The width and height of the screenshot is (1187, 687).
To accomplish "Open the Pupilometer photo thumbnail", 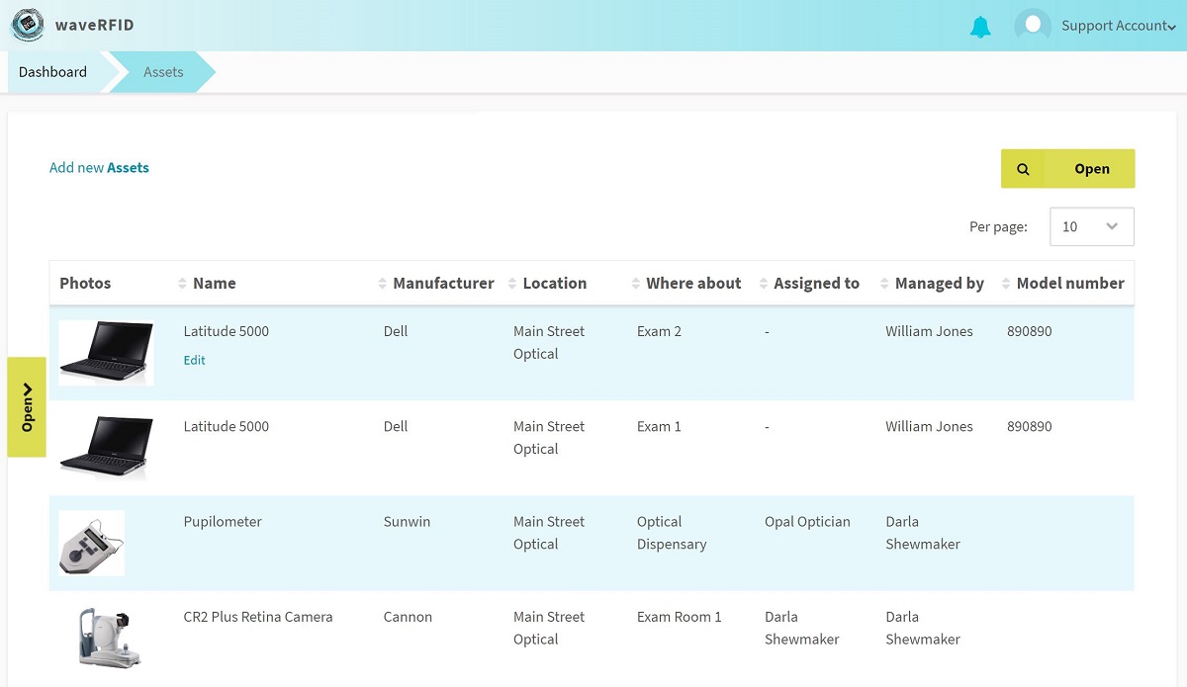I will click(91, 543).
